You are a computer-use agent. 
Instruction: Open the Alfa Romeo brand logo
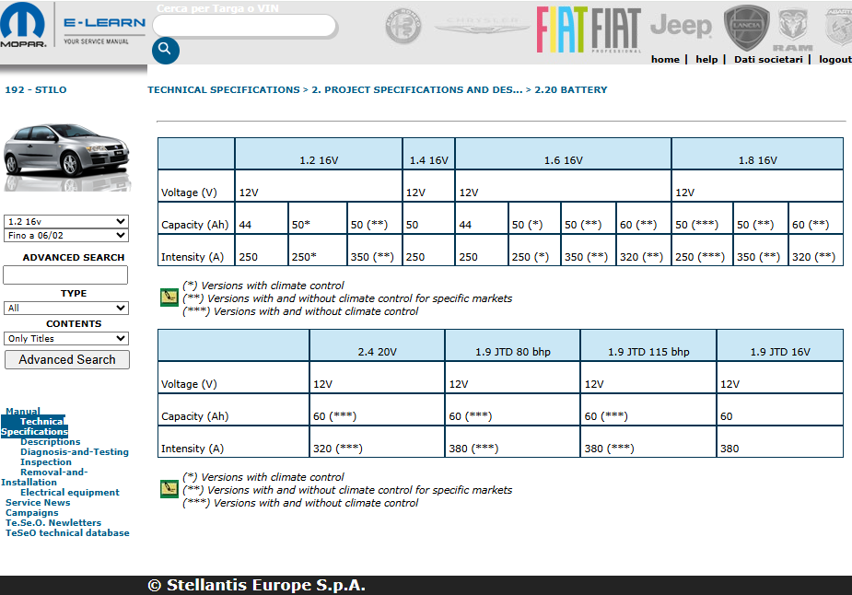point(403,28)
